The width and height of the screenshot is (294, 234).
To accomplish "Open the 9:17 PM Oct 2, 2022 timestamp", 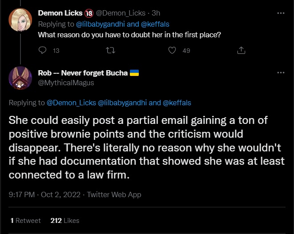I will point(45,194).
